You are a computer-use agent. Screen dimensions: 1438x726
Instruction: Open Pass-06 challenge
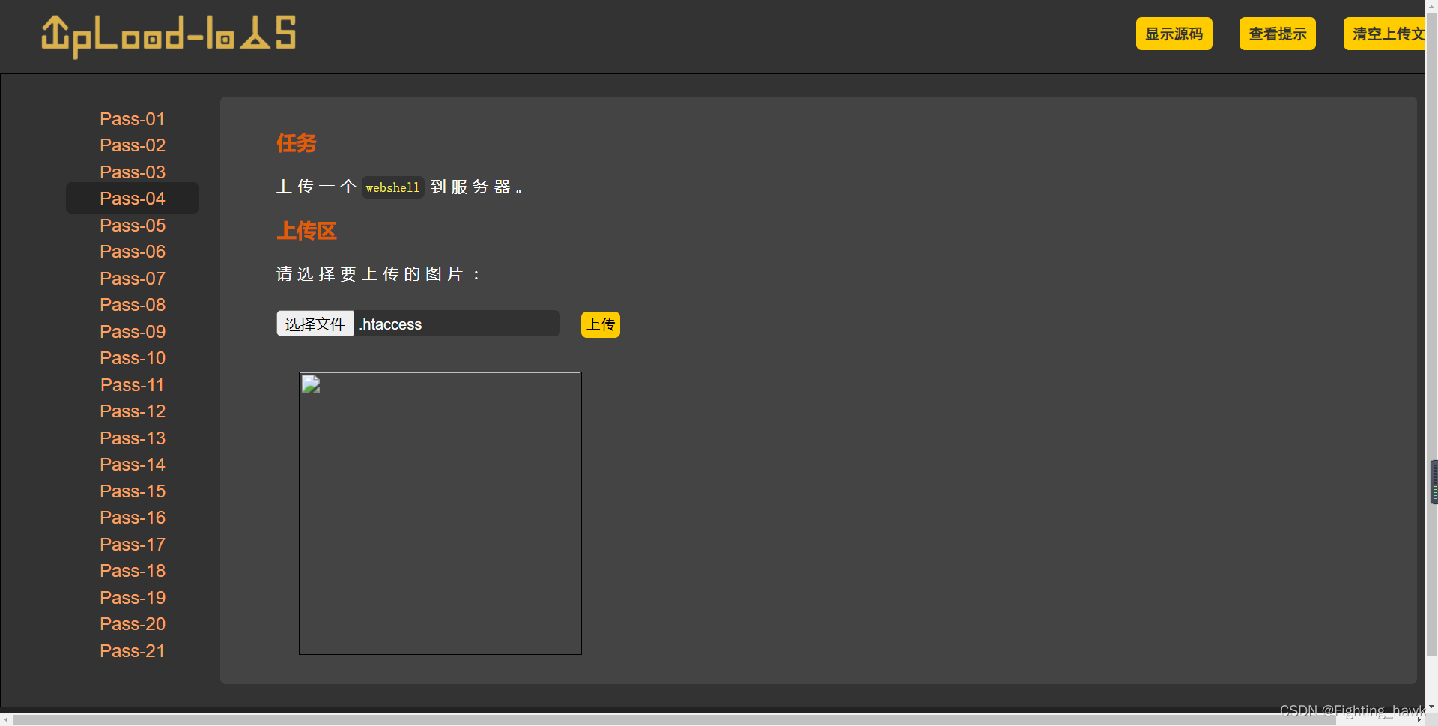(133, 252)
